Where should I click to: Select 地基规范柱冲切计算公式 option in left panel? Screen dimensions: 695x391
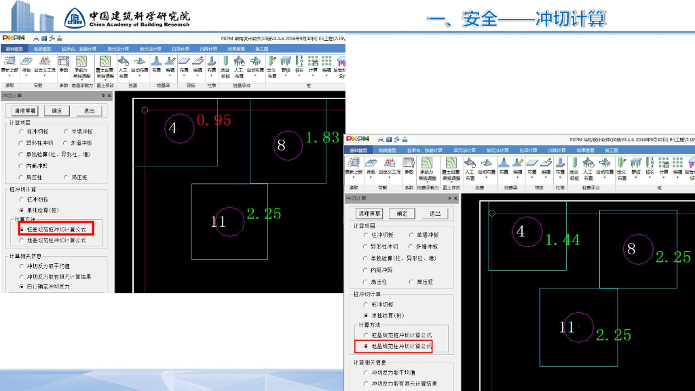pyautogui.click(x=22, y=240)
